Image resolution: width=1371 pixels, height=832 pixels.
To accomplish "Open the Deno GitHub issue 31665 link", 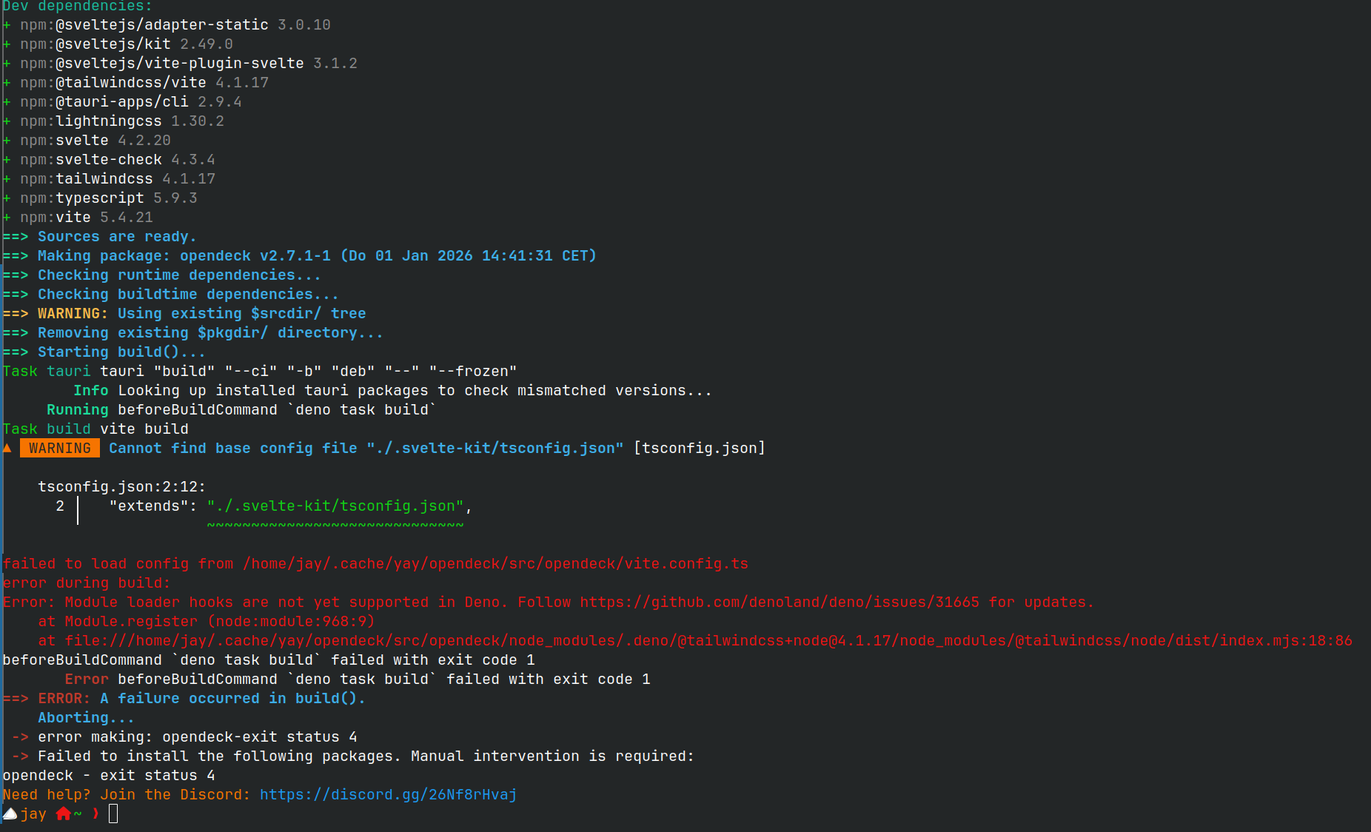I will click(x=779, y=602).
